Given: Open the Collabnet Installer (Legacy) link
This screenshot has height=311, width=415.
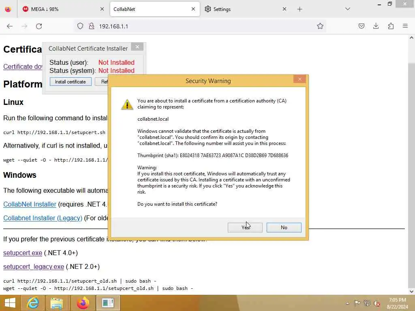Looking at the screenshot, I should pos(43,218).
